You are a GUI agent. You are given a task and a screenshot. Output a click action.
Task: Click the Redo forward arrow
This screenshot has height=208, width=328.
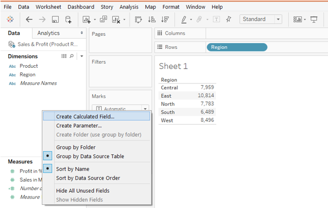42,19
